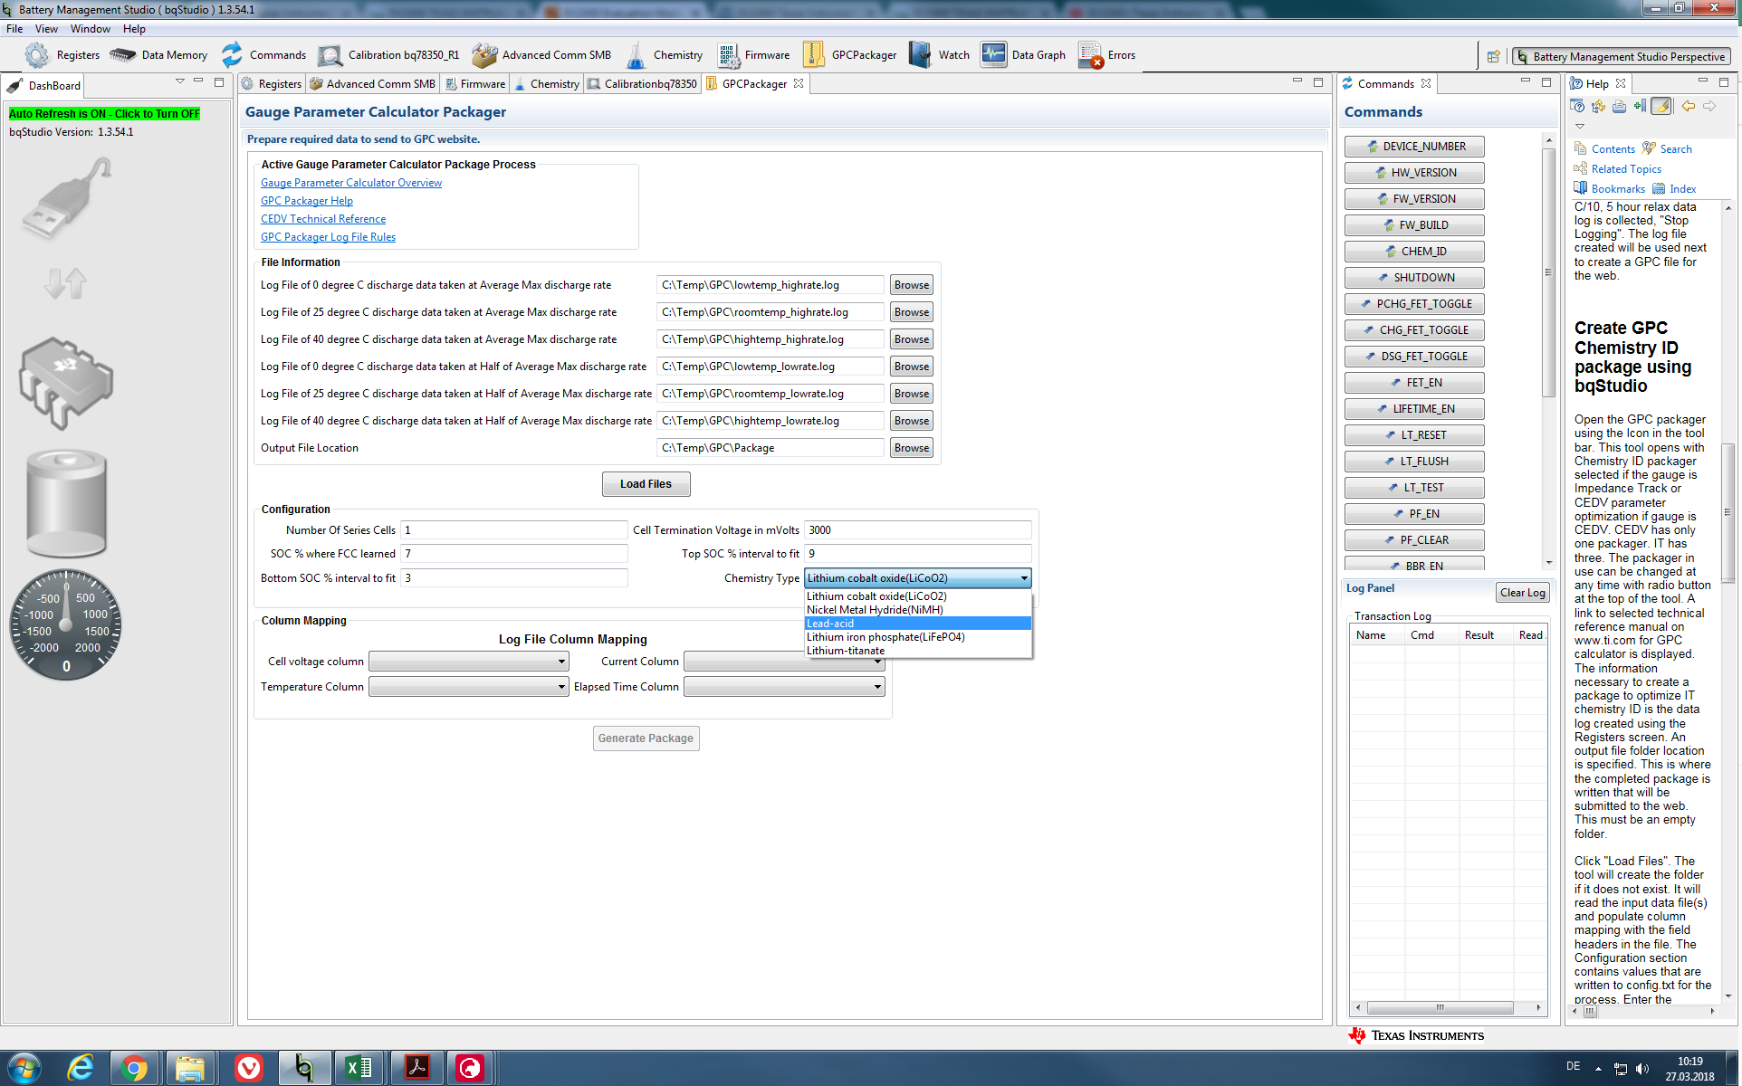
Task: Open the Watch tool
Action: coord(939,55)
